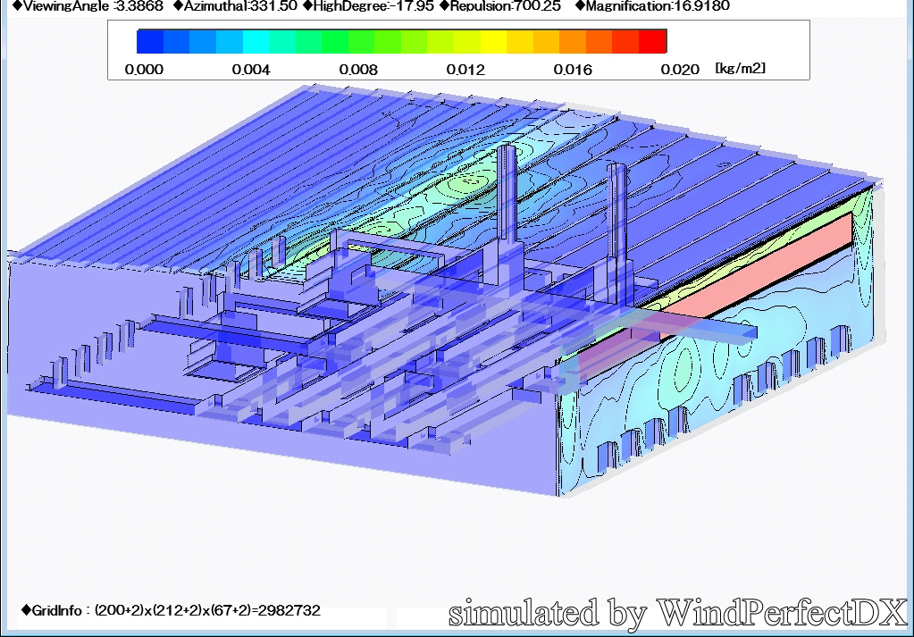Click the dark blue swatch at legend start

[x=150, y=42]
